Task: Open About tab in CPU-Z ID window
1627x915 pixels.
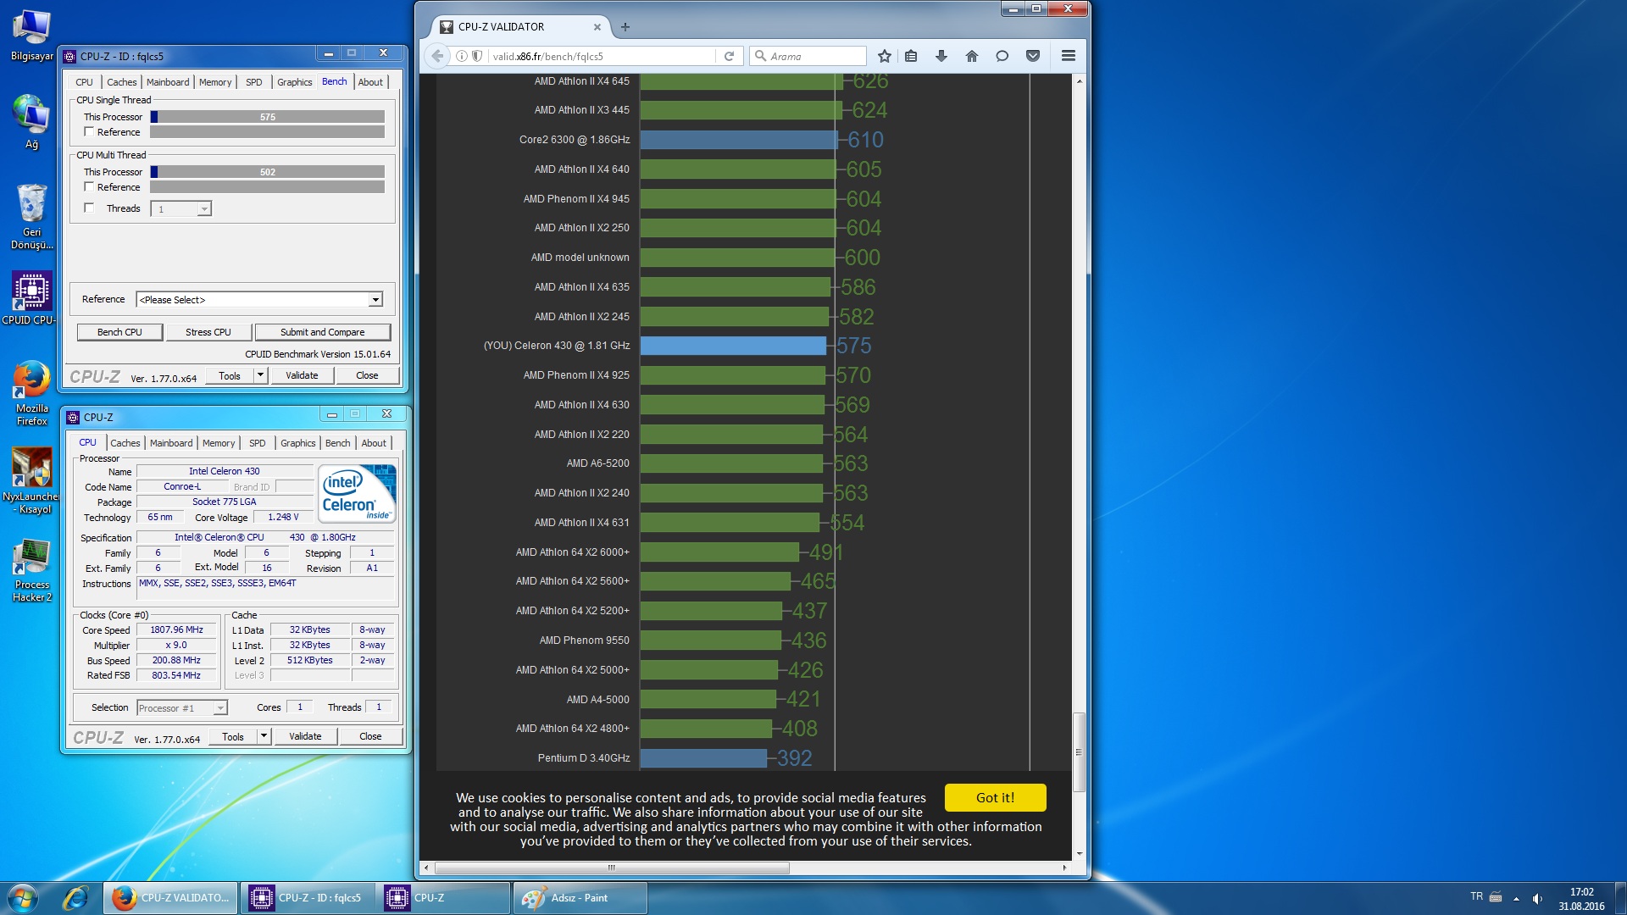Action: [370, 82]
